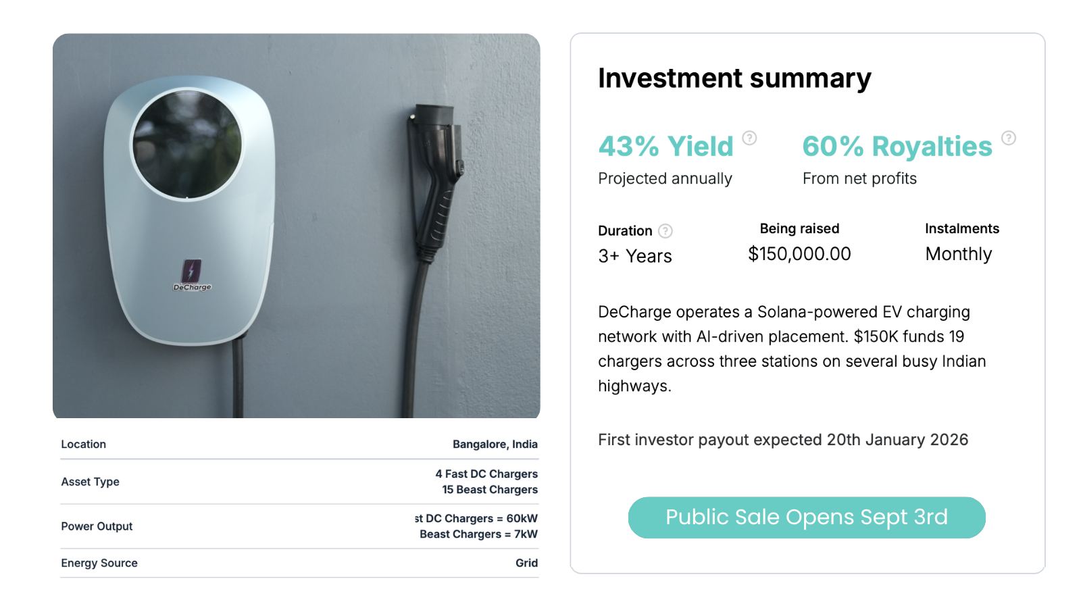Select the 60% Royalties figure
The width and height of the screenshot is (1081, 608).
897,146
